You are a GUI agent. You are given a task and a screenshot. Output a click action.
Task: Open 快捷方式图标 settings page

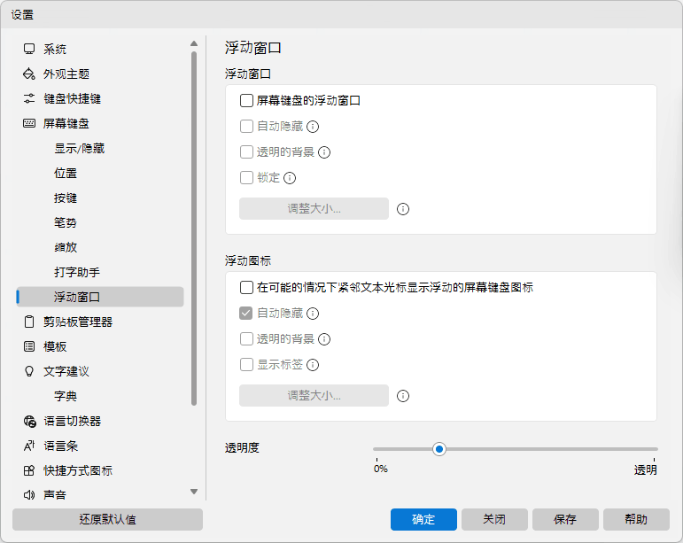click(x=100, y=470)
